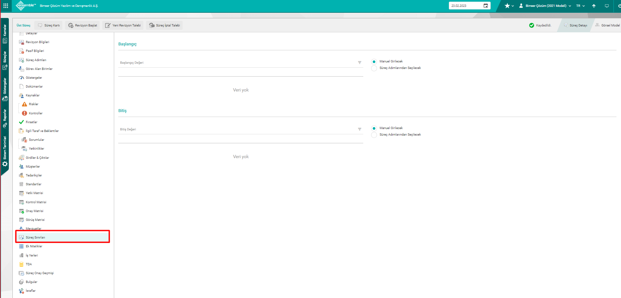Click the Tedarikçiler supplier icon
Screen dimensions: 621x298
coord(22,175)
